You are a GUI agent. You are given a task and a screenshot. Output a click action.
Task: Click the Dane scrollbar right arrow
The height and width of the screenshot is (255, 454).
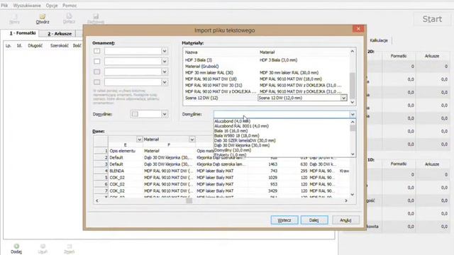click(x=346, y=200)
